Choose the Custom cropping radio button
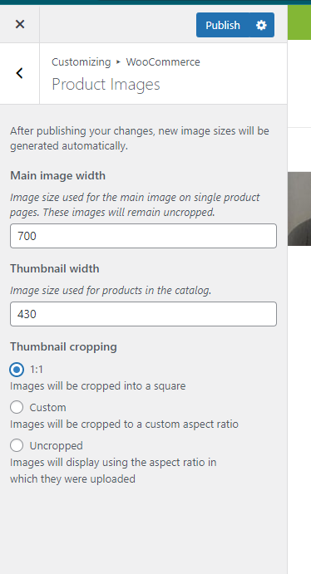 pyautogui.click(x=17, y=407)
